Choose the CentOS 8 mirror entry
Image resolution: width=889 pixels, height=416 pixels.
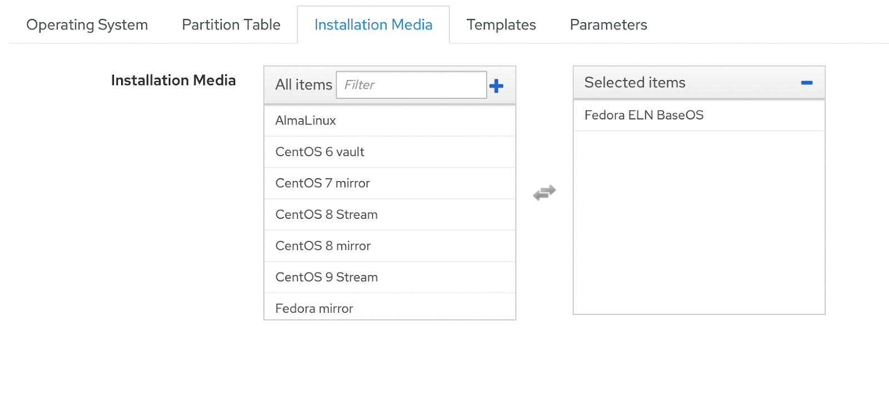point(390,246)
